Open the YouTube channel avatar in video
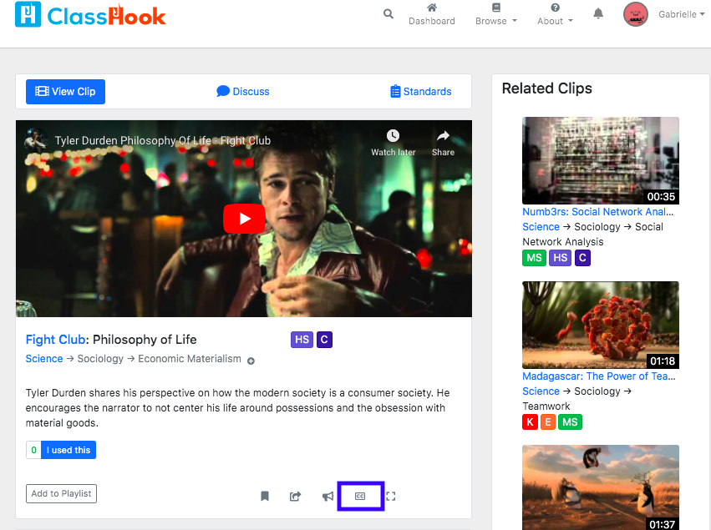Viewport: 711px width, 530px height. click(x=36, y=140)
